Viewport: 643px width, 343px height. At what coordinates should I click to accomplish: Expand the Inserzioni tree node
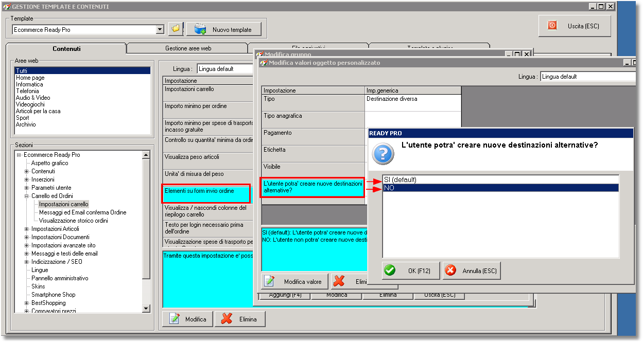pos(27,179)
